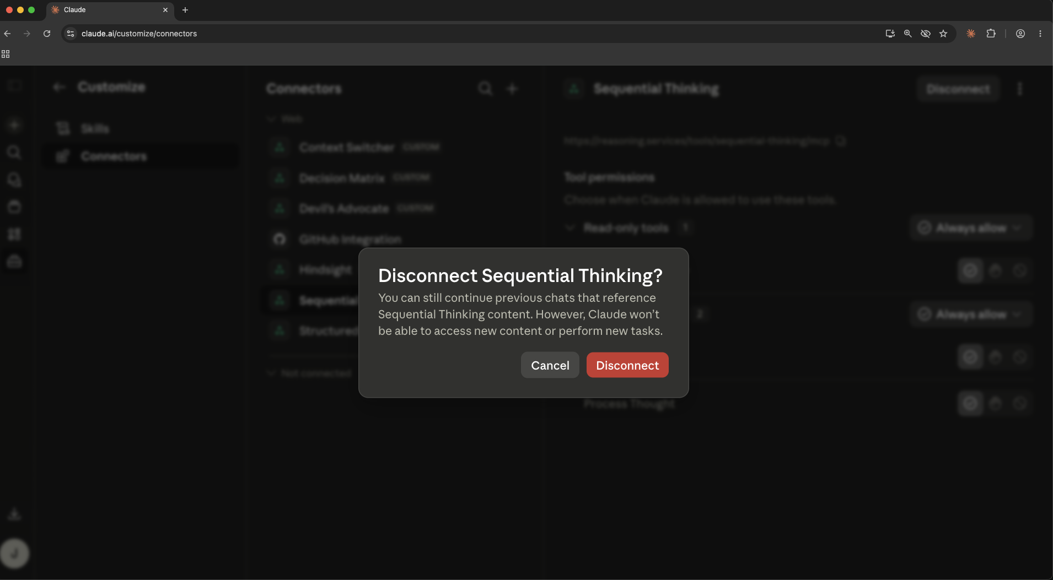Open the zoom magnifier icon in address bar
Viewport: 1053px width, 580px height.
[x=907, y=34]
